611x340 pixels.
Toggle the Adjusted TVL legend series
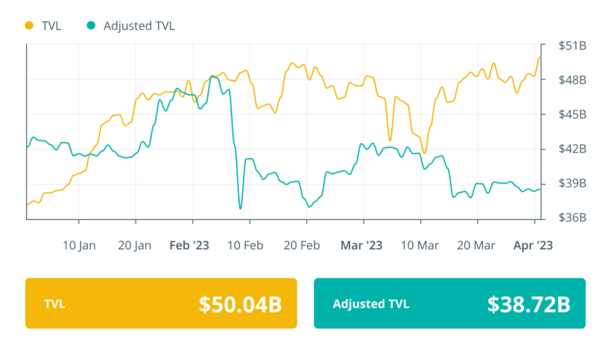click(138, 26)
